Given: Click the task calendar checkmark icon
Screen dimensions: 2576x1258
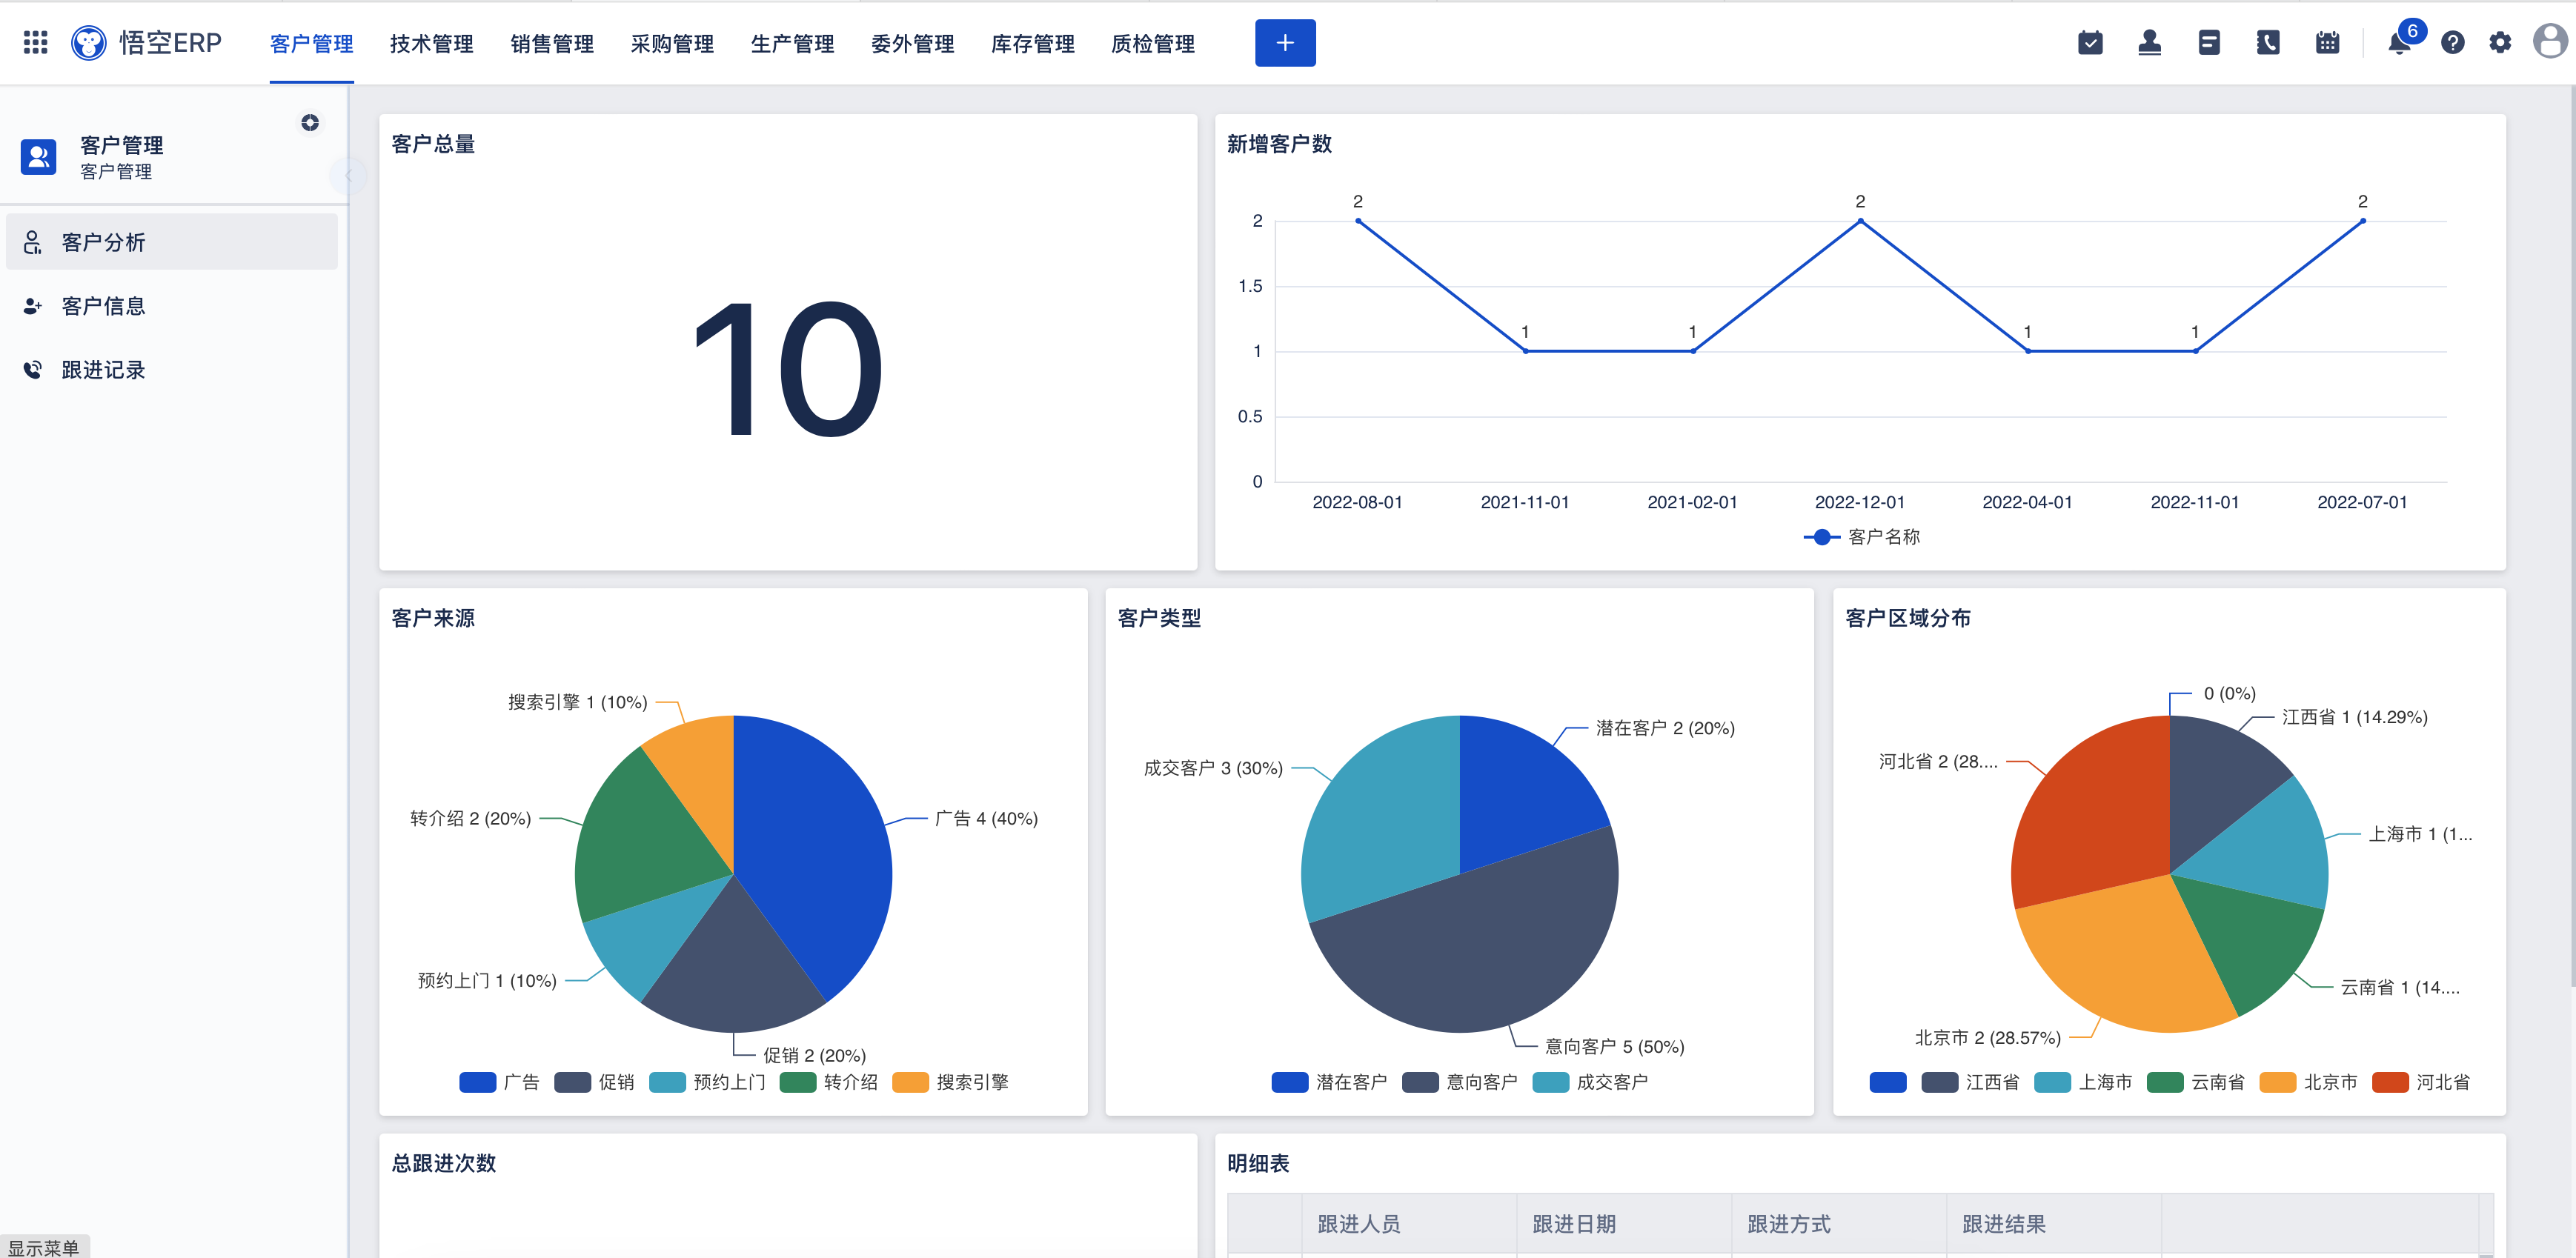Looking at the screenshot, I should tap(2090, 42).
